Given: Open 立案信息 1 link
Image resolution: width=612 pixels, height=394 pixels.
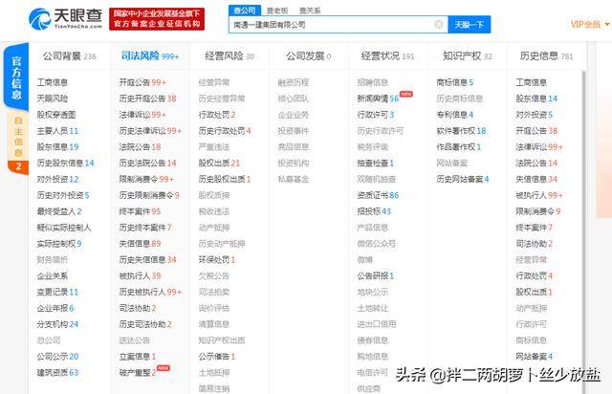Looking at the screenshot, I should (x=138, y=357).
